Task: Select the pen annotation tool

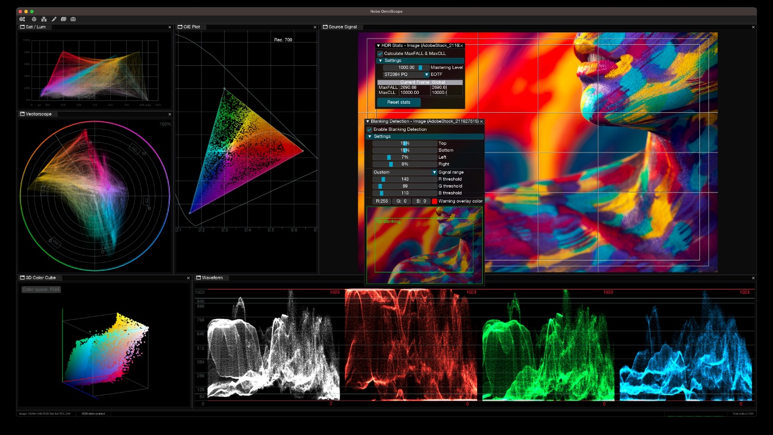Action: point(54,19)
